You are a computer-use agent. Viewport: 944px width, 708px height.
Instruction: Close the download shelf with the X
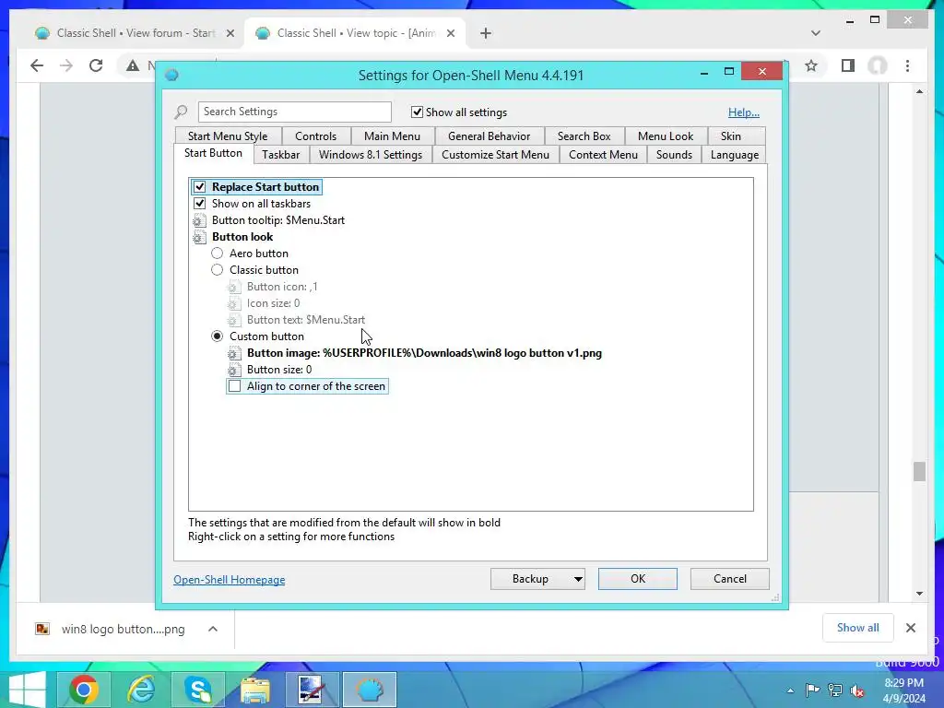[x=910, y=628]
